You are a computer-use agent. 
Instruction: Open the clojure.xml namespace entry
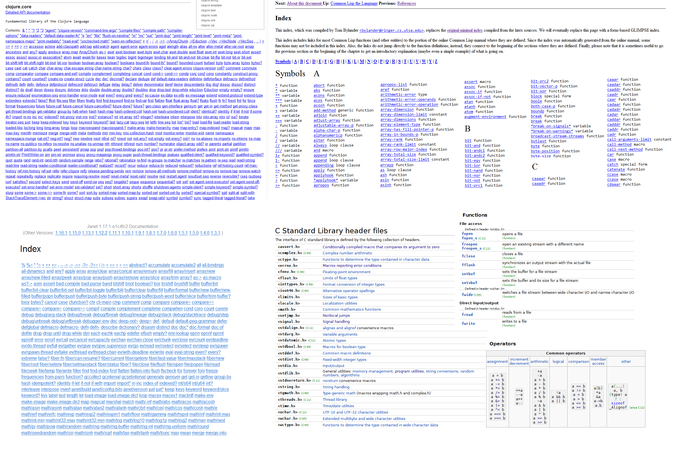click(208, 21)
